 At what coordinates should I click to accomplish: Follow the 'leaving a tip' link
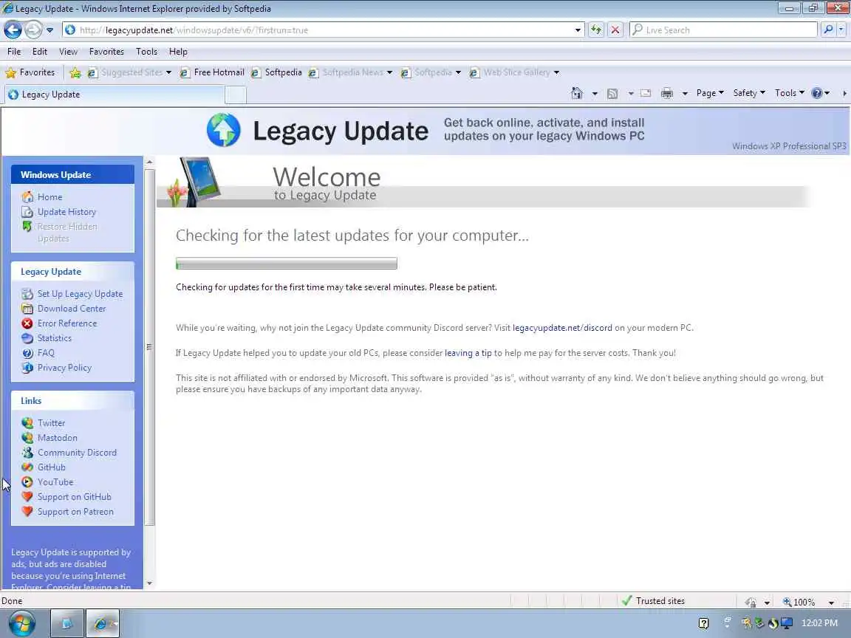pyautogui.click(x=468, y=353)
